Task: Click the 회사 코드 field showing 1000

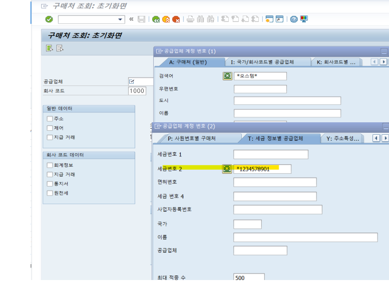Action: tap(137, 91)
